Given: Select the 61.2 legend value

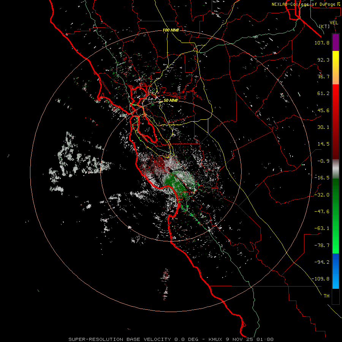Looking at the screenshot, I should (x=323, y=93).
